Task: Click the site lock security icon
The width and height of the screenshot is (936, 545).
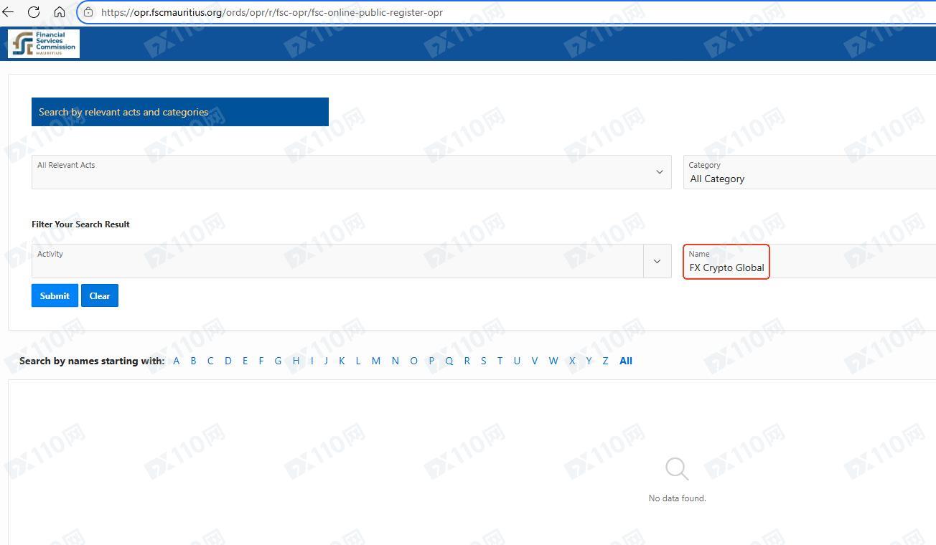Action: [88, 12]
